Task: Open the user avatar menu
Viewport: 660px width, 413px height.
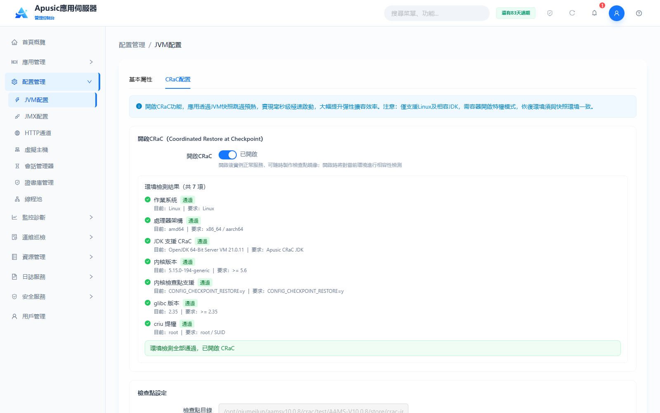Action: pyautogui.click(x=617, y=13)
